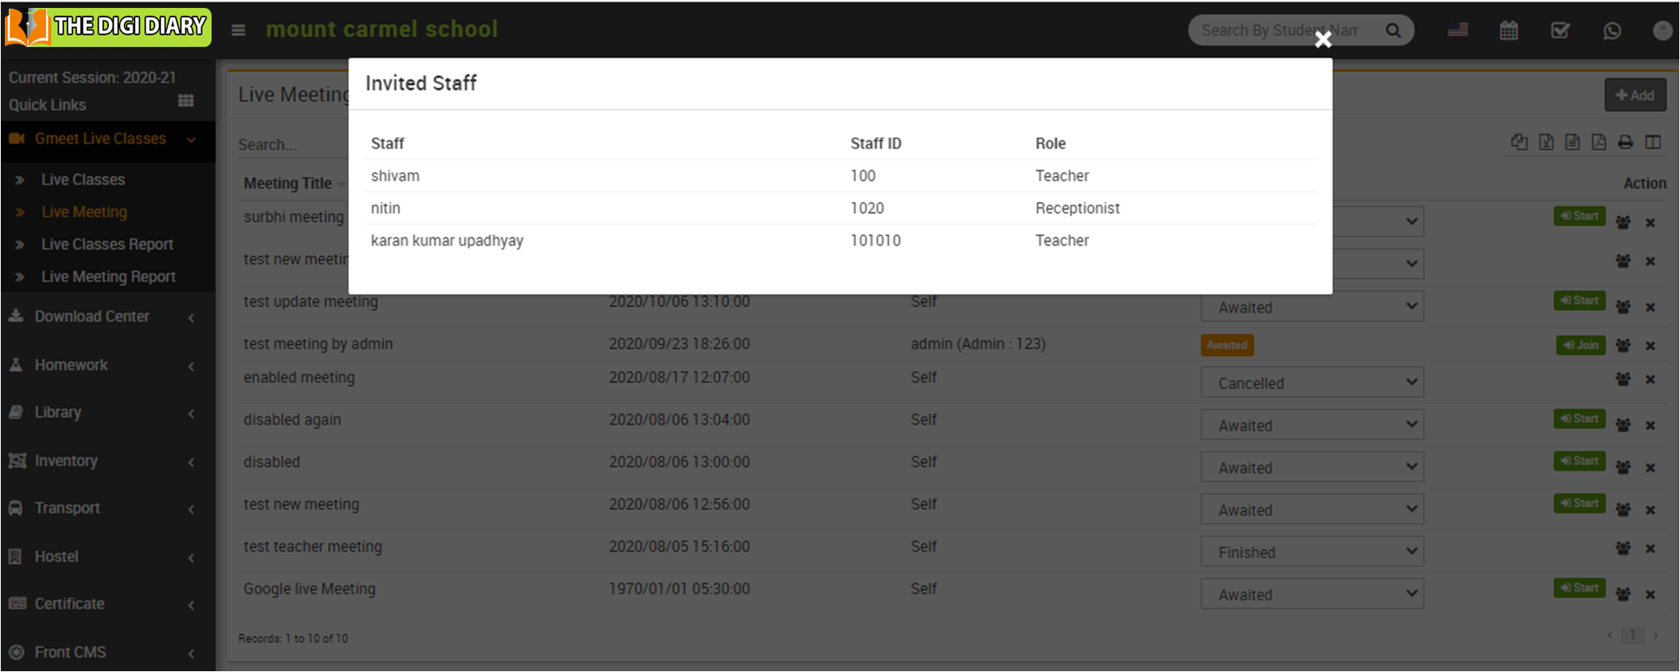The height and width of the screenshot is (672, 1680).
Task: Select Live Meeting Report in sidebar
Action: pos(108,277)
